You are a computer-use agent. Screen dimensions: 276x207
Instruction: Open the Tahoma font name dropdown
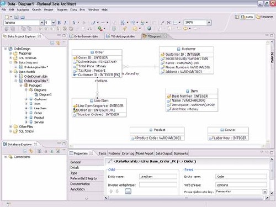(42, 23)
